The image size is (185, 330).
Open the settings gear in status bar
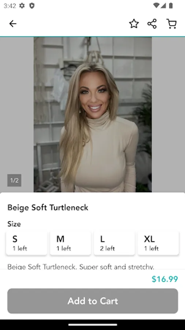pyautogui.click(x=22, y=5)
